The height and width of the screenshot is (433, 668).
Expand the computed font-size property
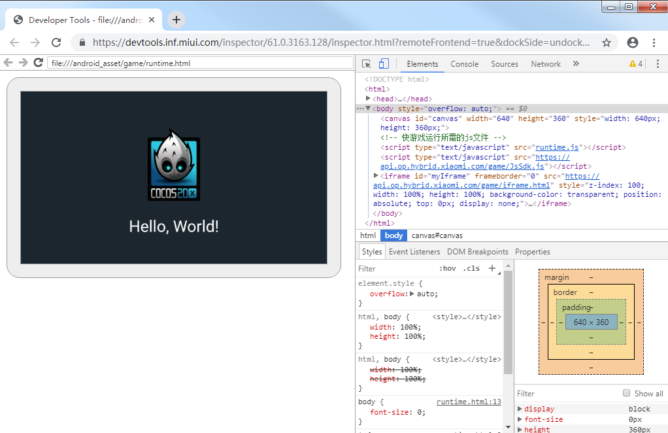(x=520, y=419)
